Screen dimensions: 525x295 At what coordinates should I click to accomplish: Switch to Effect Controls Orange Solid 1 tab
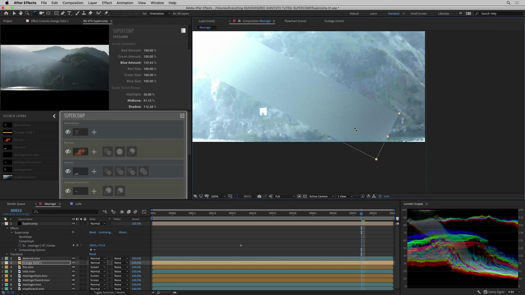coord(50,21)
